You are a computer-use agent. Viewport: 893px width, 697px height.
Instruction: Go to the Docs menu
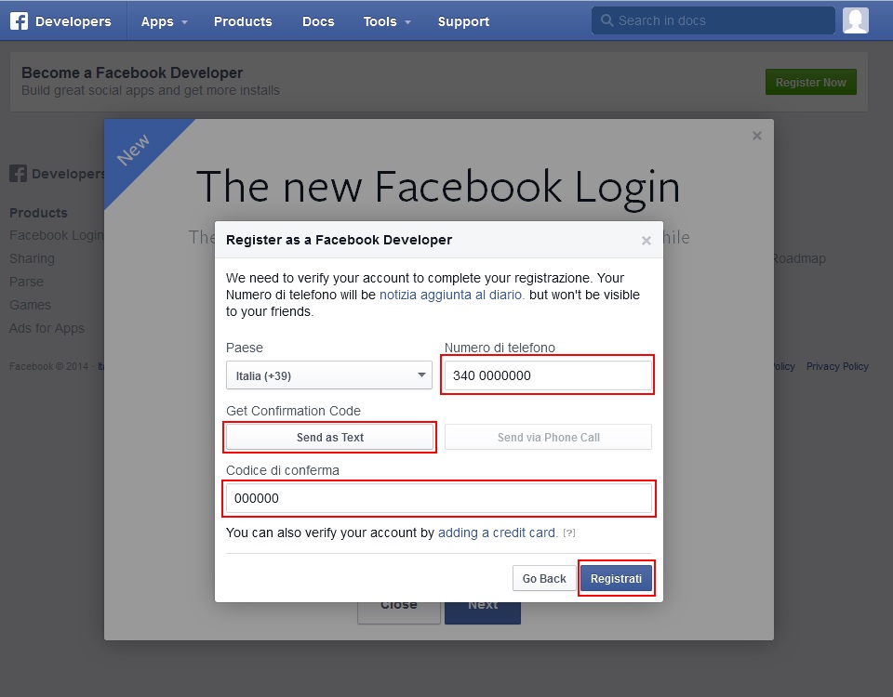point(318,21)
